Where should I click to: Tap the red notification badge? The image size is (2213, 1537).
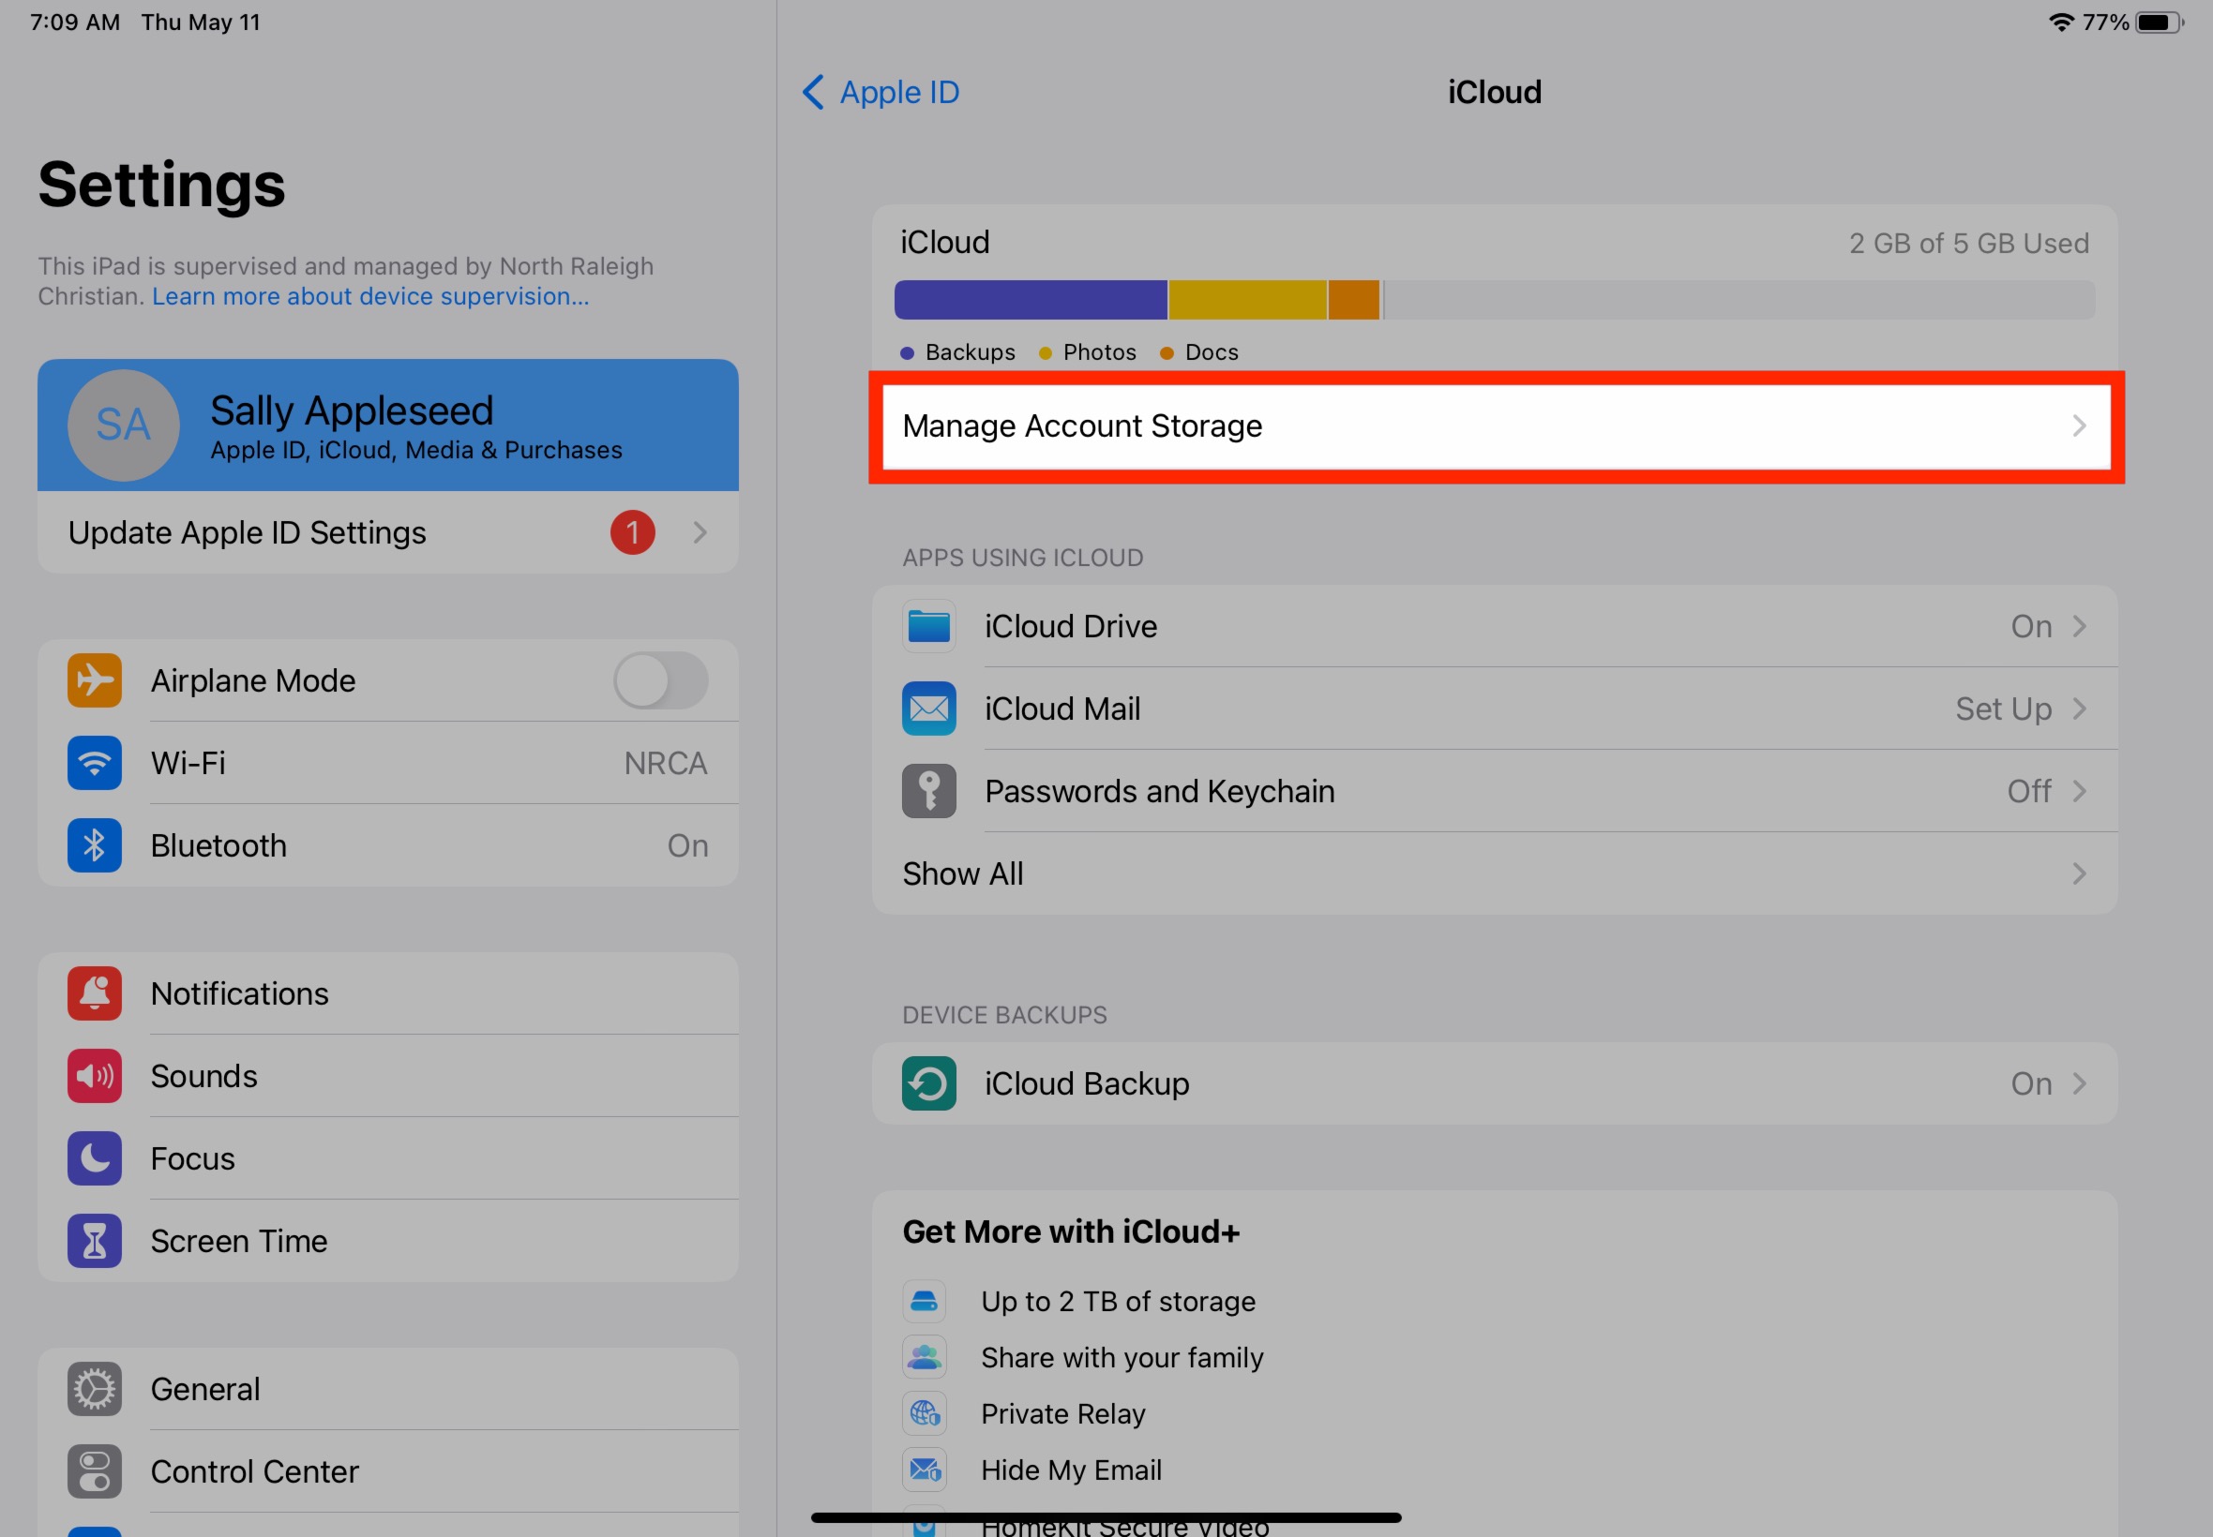632,531
